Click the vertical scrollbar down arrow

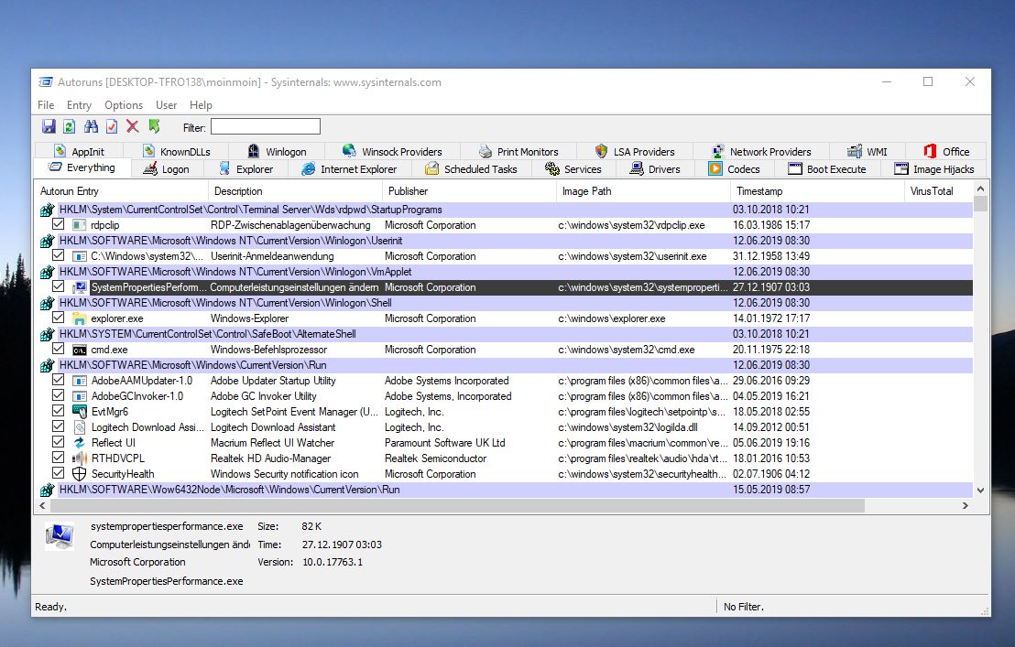tap(980, 491)
